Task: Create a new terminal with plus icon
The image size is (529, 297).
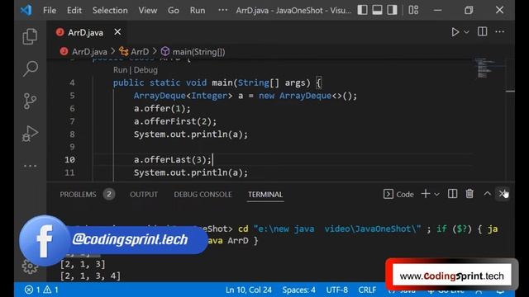Action: [x=426, y=194]
